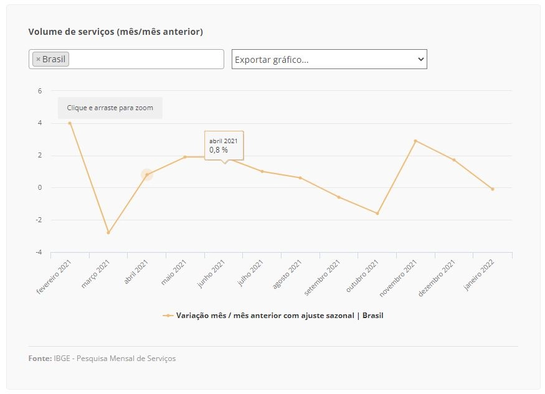Image resolution: width=545 pixels, height=394 pixels.
Task: Click inside the region selection input field
Action: tap(146, 59)
